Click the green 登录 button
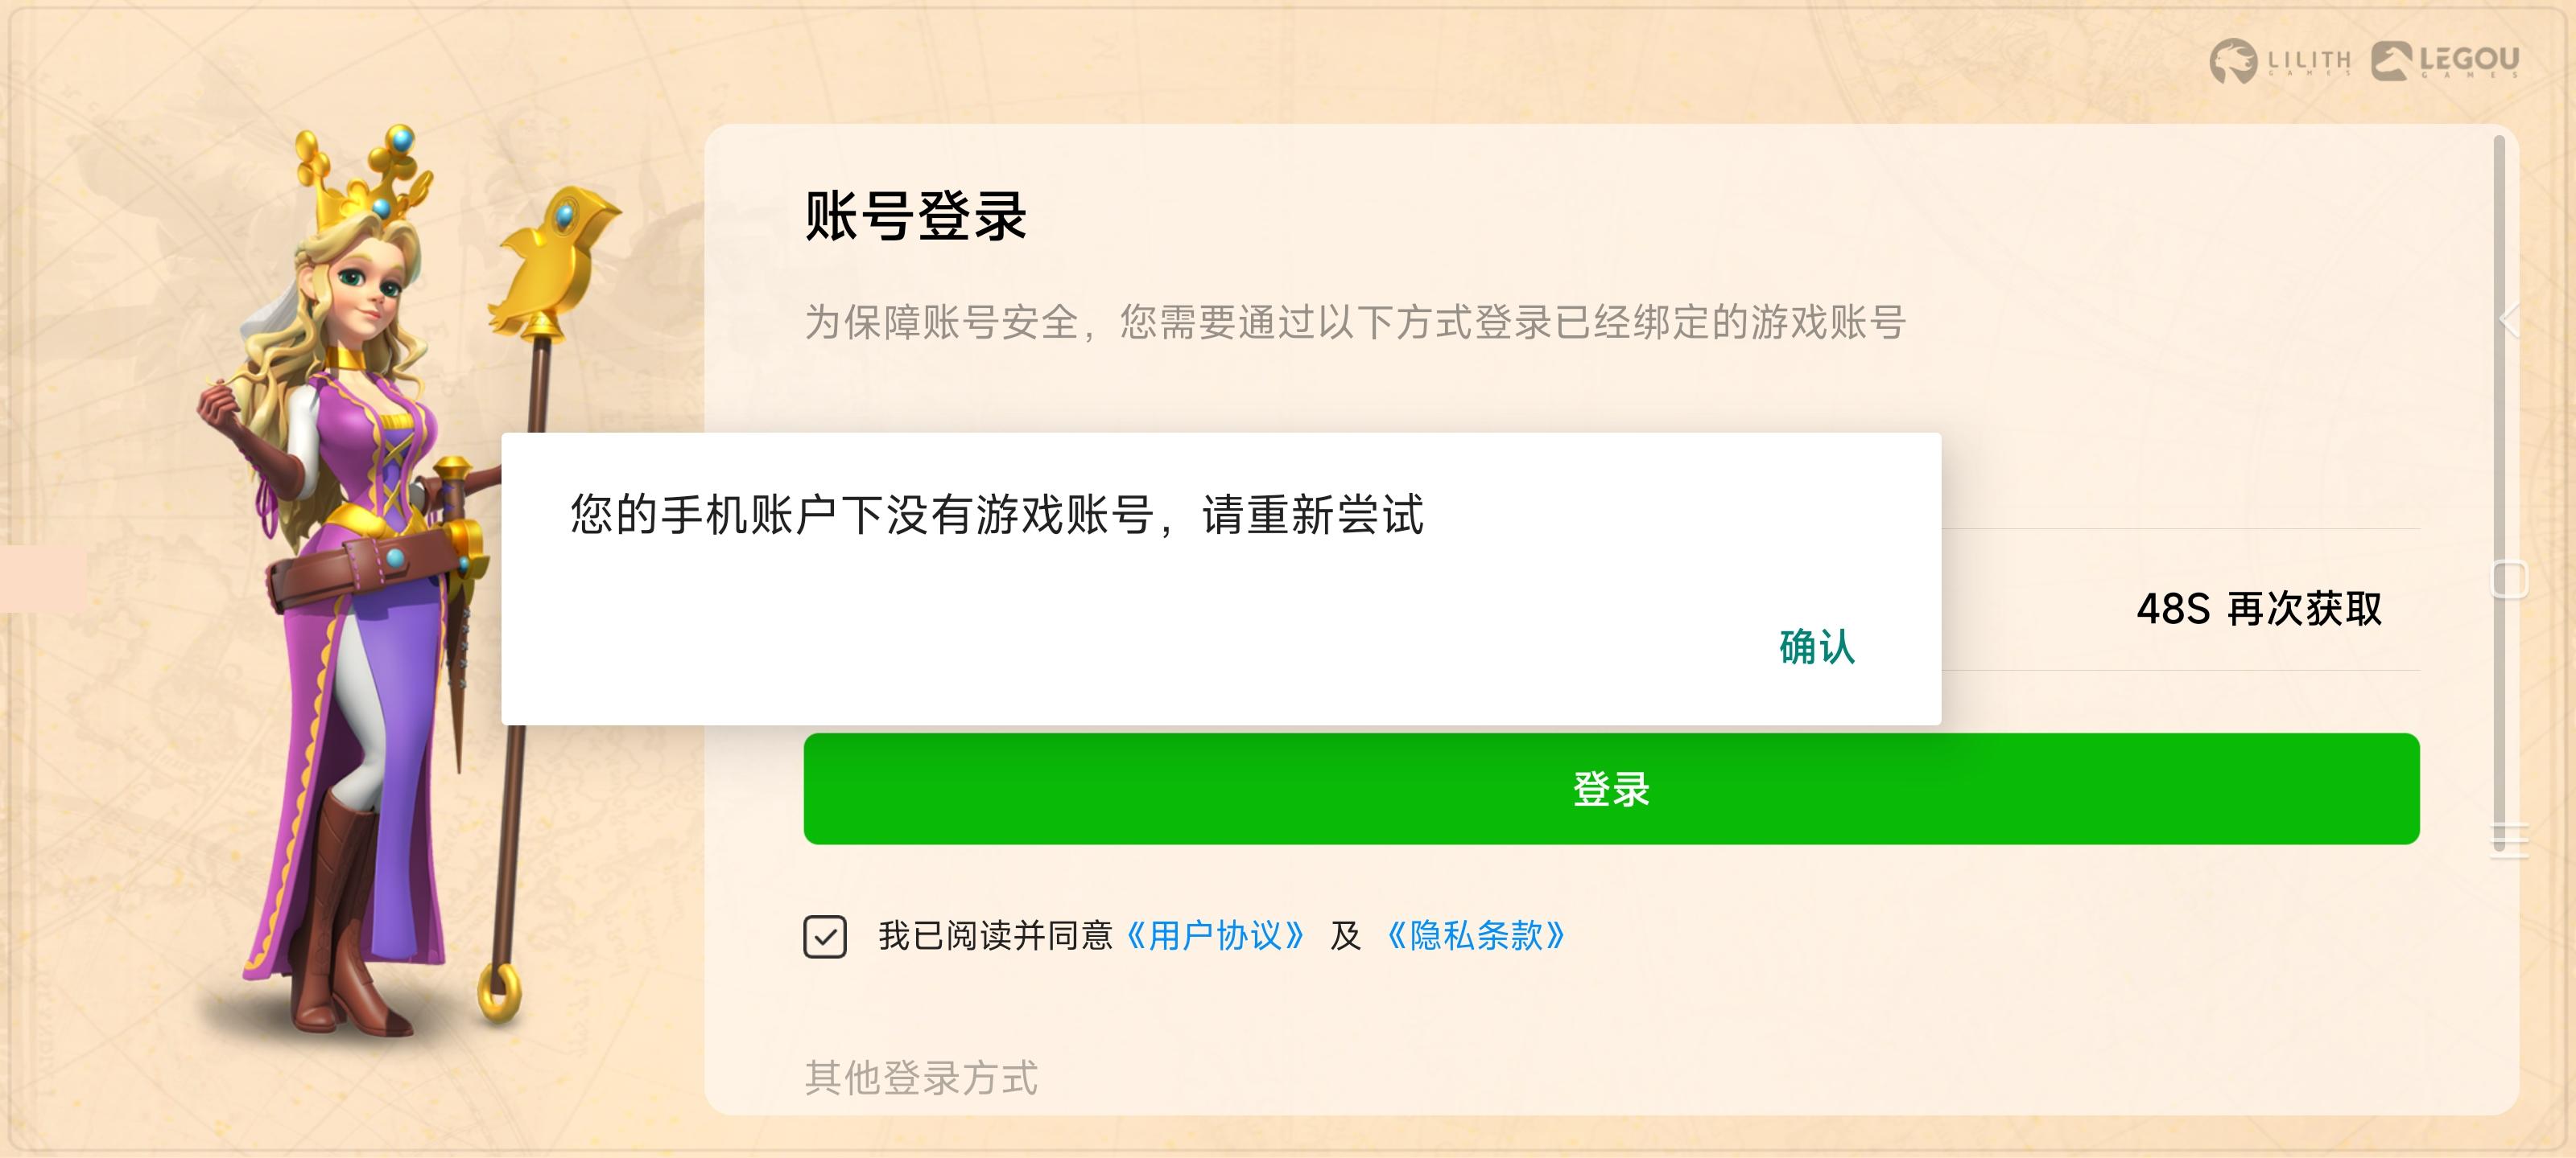Viewport: 2576px width, 1158px height. [1611, 788]
